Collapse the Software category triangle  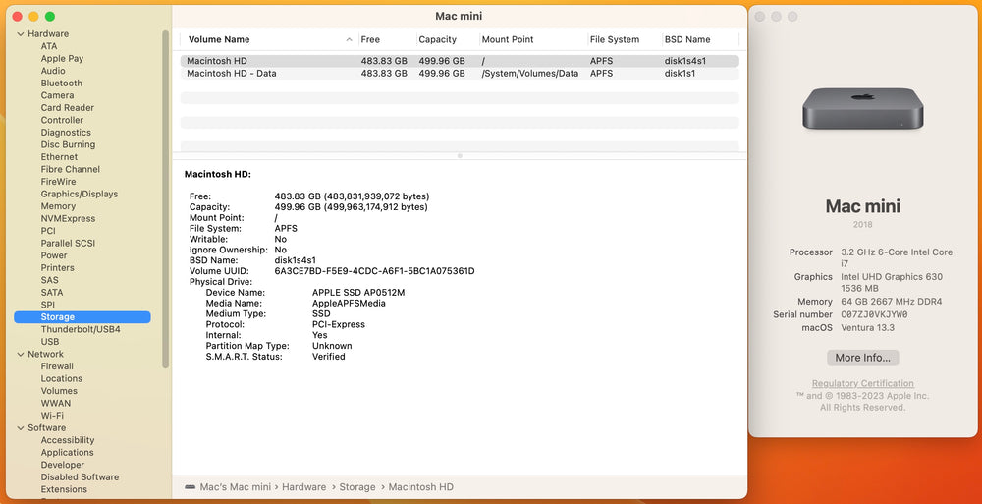(x=20, y=428)
